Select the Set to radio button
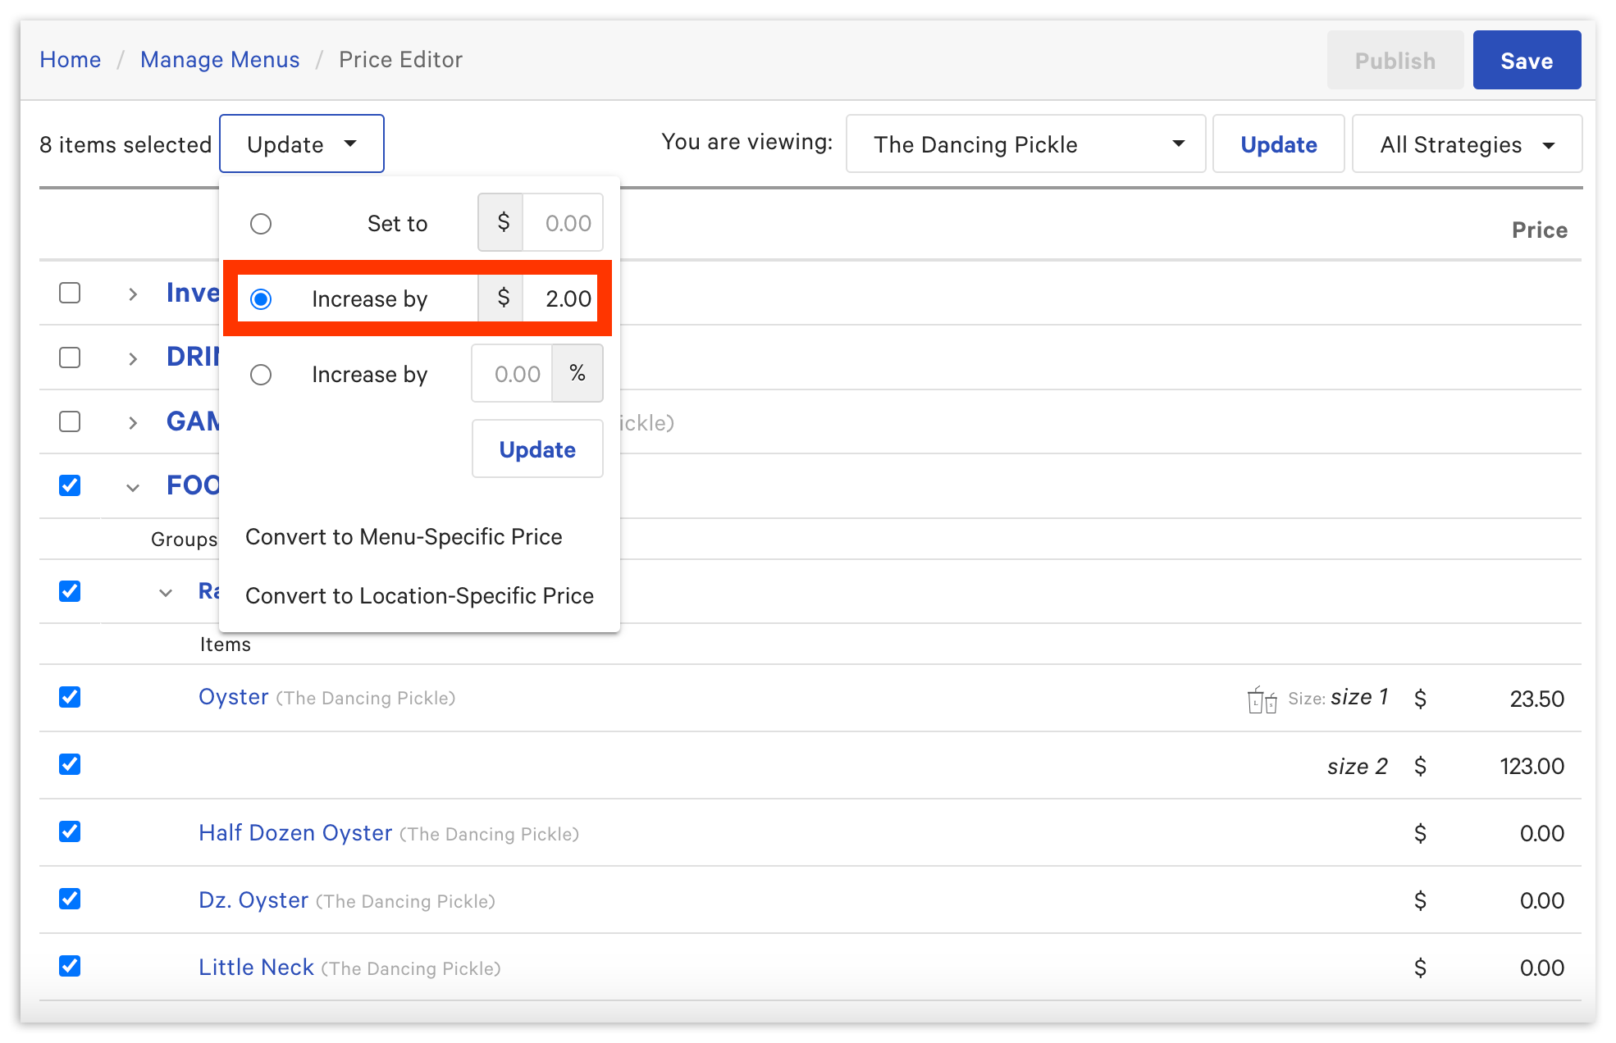 pyautogui.click(x=261, y=224)
